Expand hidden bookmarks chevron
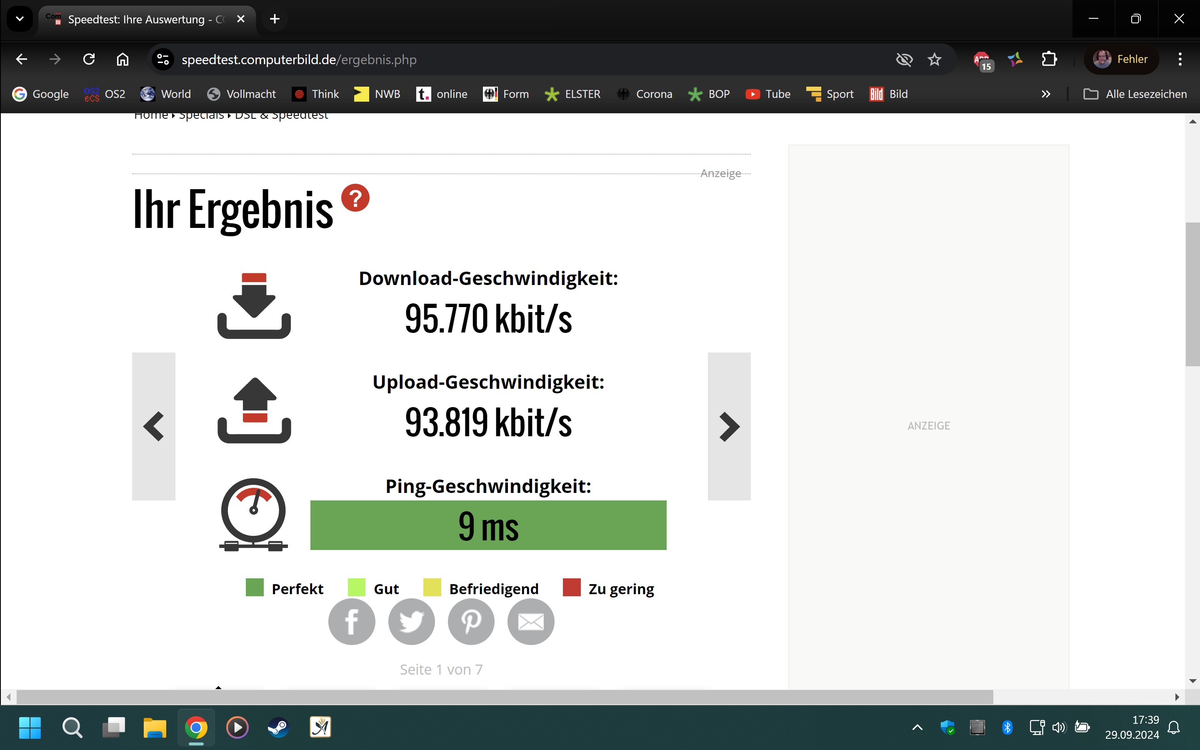 (x=1046, y=94)
